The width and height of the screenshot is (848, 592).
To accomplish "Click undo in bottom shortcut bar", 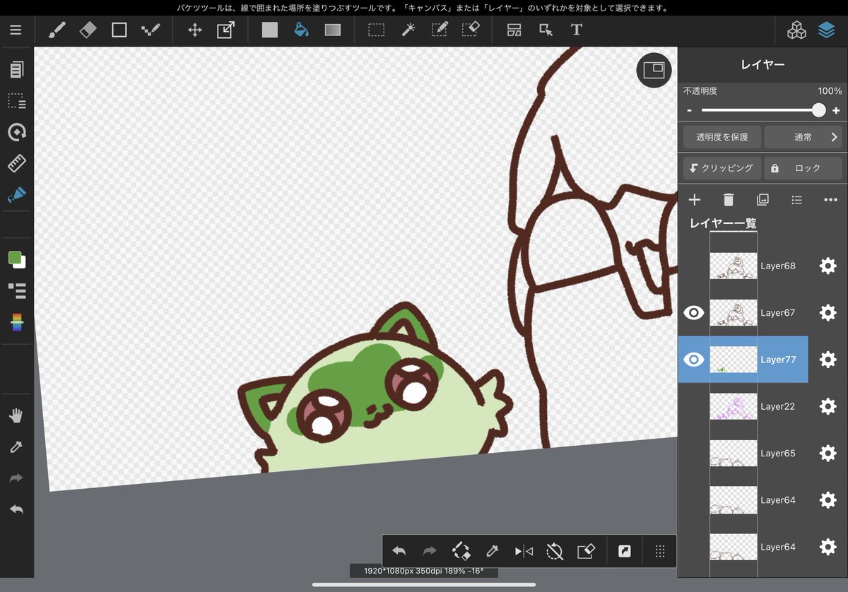I will click(x=399, y=551).
